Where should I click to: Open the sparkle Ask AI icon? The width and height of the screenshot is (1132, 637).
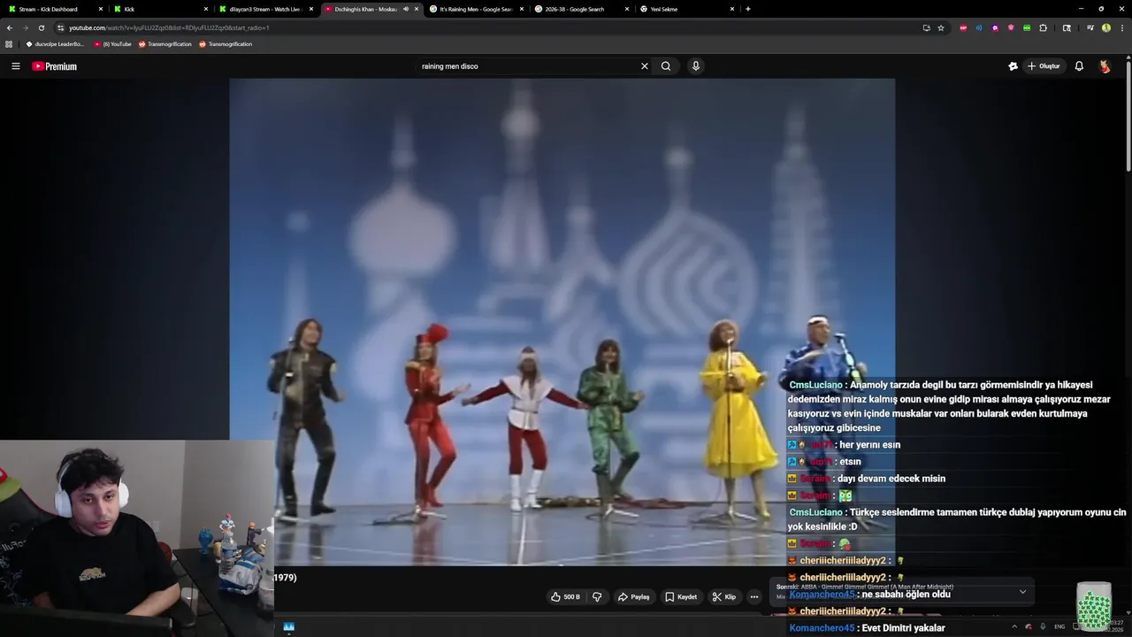point(1013,66)
